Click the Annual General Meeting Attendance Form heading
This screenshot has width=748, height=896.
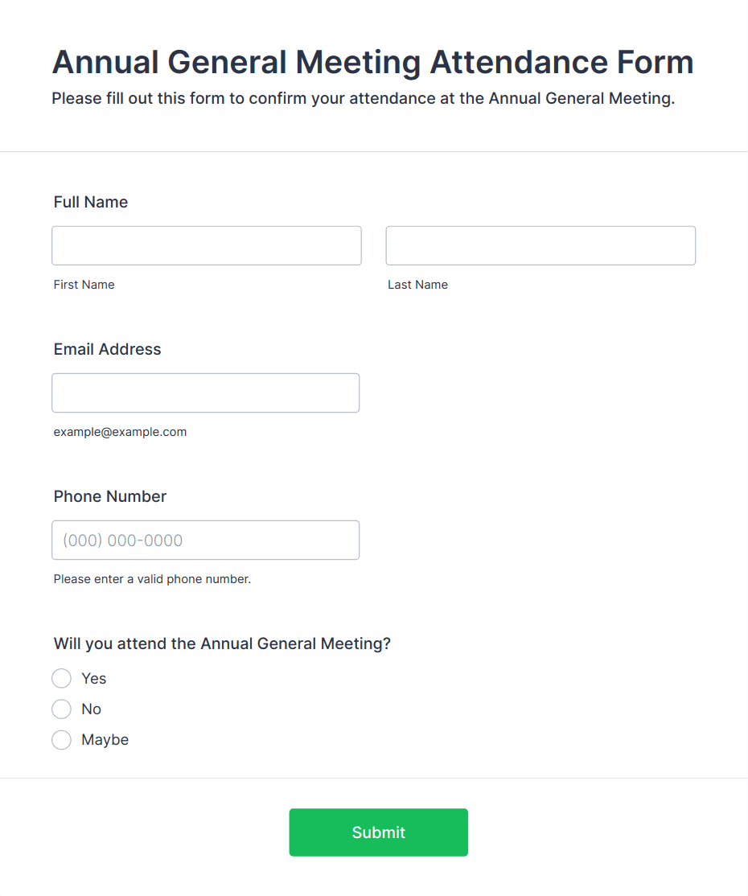(x=373, y=62)
